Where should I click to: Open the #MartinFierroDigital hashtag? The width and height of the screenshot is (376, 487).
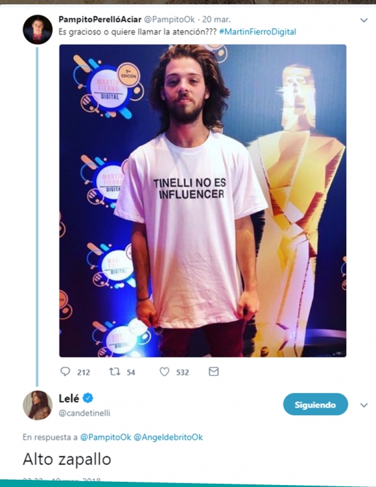click(257, 32)
